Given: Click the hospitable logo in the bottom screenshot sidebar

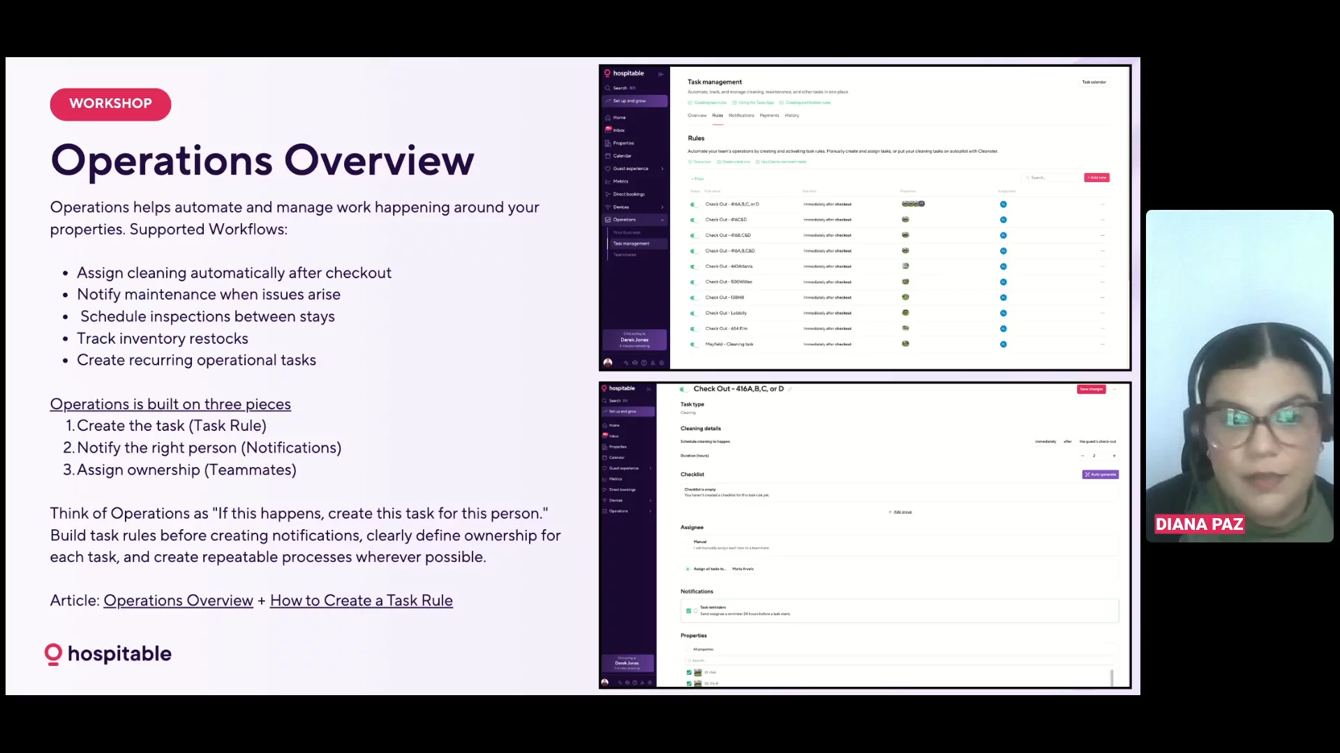Looking at the screenshot, I should tap(618, 388).
